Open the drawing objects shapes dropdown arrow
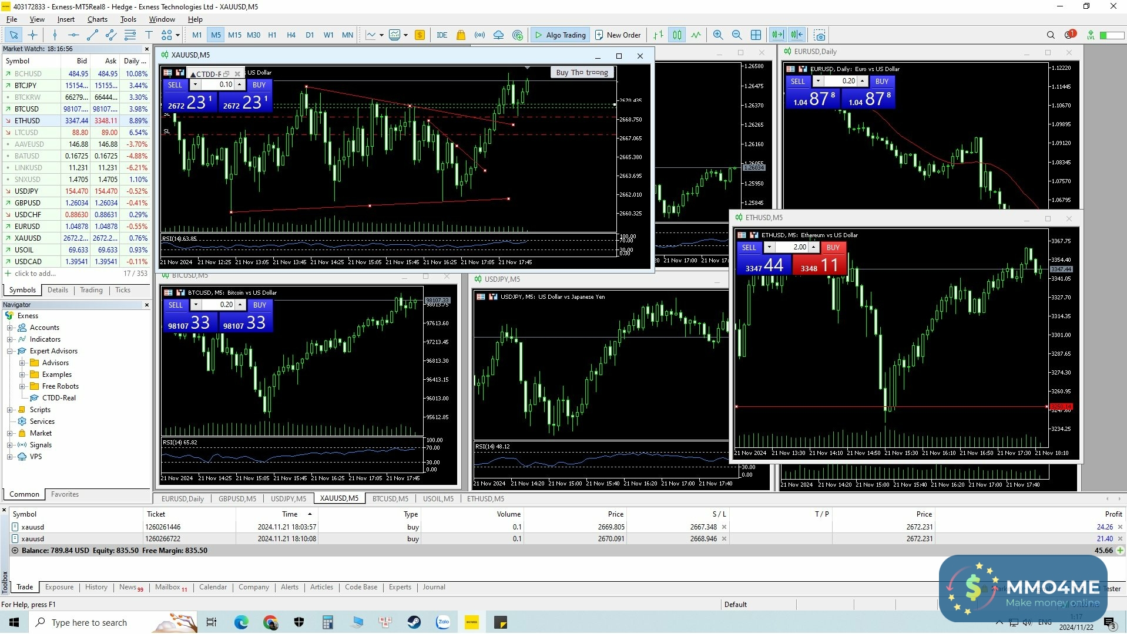The width and height of the screenshot is (1127, 634). click(x=177, y=35)
